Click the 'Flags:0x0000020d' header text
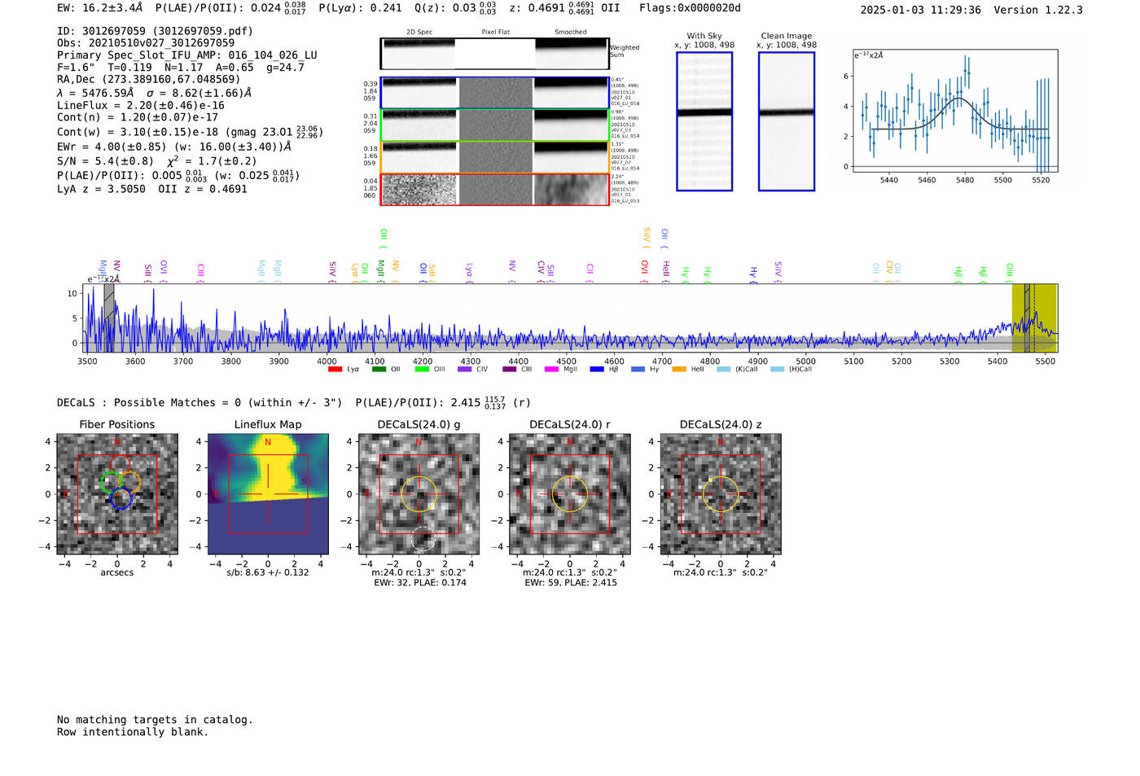Viewport: 1140px width, 776px height. tap(690, 8)
